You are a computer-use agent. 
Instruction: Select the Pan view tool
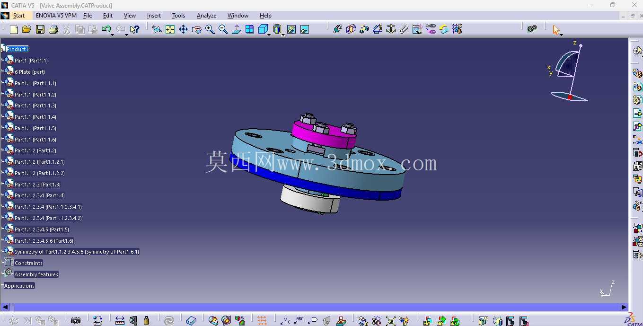point(183,29)
